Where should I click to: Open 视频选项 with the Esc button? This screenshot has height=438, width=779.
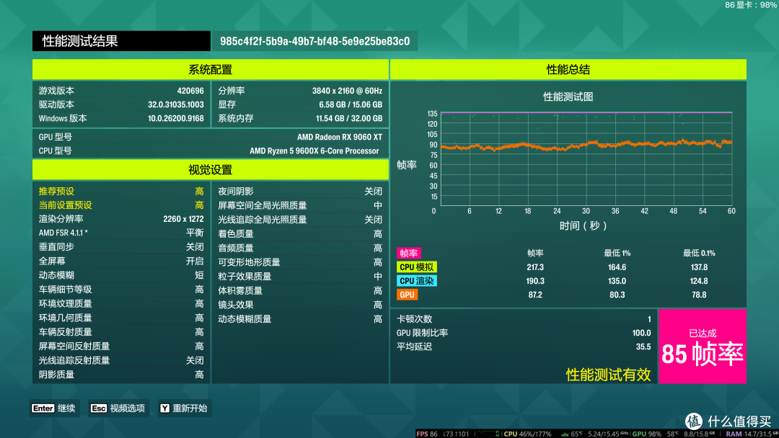pos(118,408)
